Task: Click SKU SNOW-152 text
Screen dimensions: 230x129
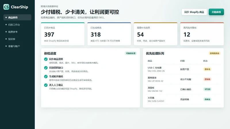Action: point(155,91)
